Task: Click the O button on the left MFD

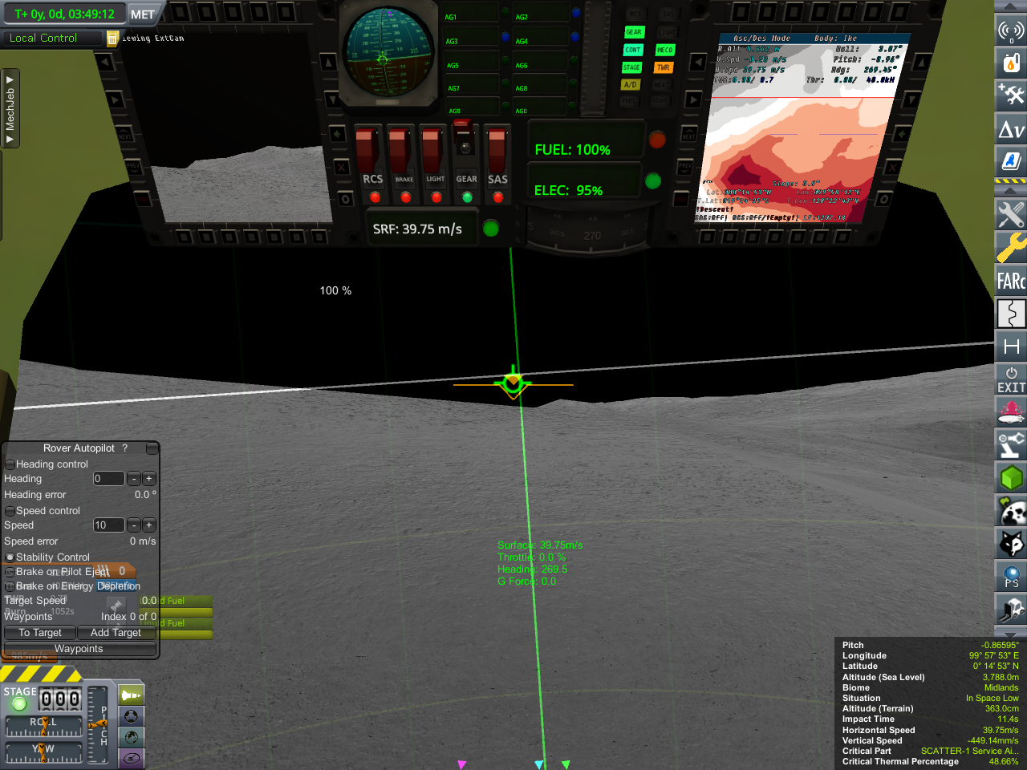Action: [345, 199]
